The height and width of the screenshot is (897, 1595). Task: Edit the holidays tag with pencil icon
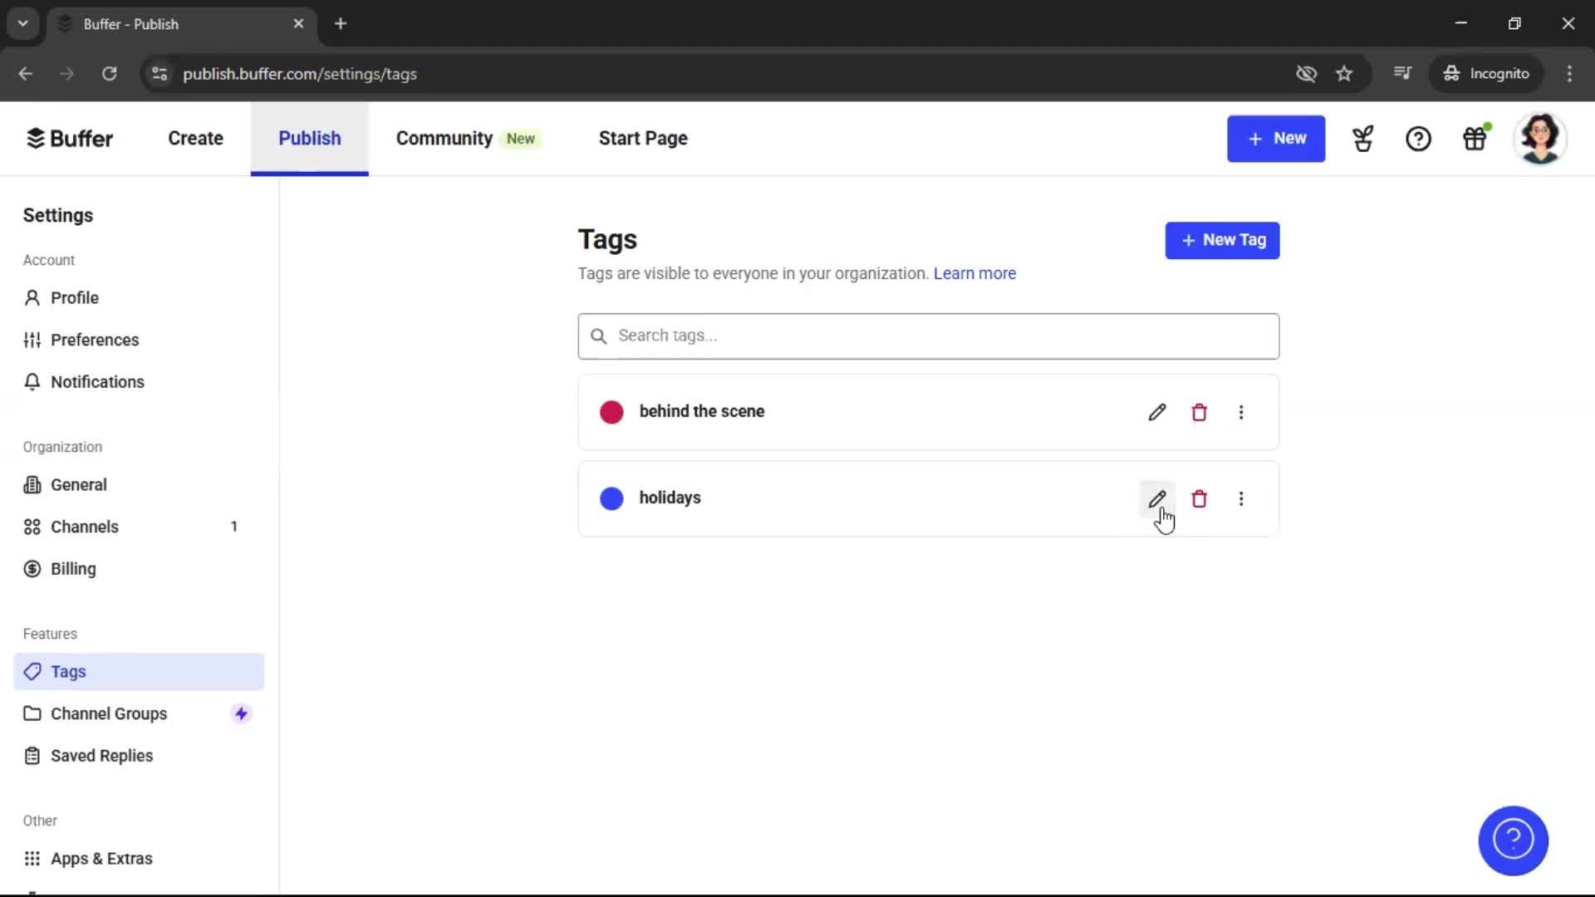coord(1157,498)
